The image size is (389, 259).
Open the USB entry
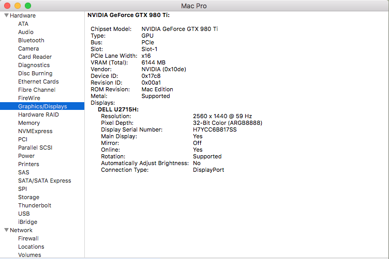[24, 214]
